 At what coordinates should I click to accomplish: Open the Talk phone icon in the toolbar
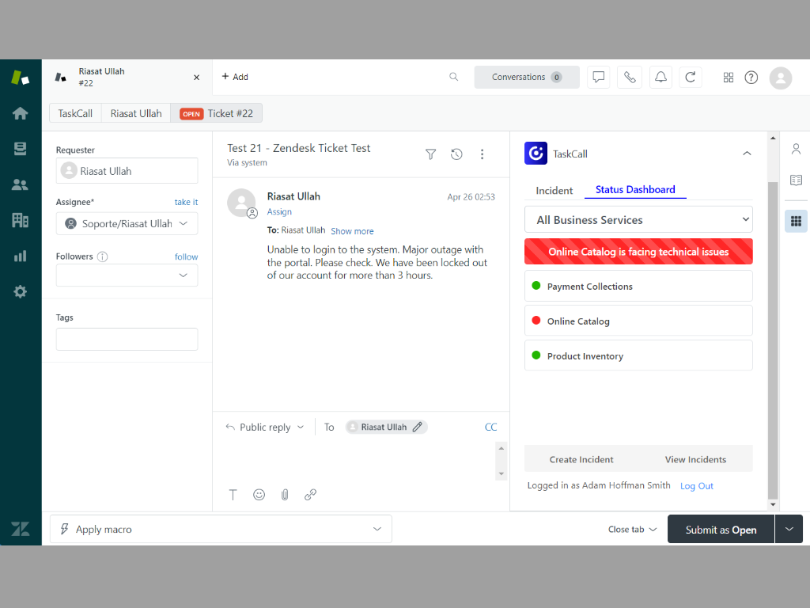click(x=629, y=77)
